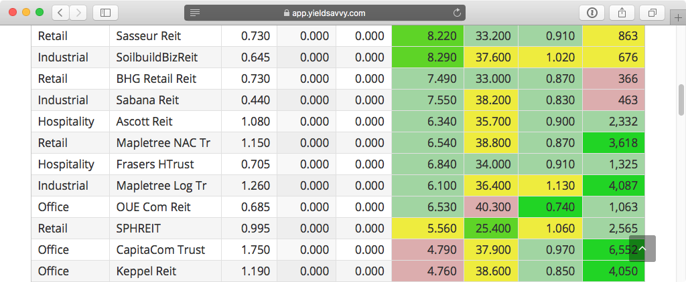Reload the yieldsavvy page

pyautogui.click(x=458, y=13)
